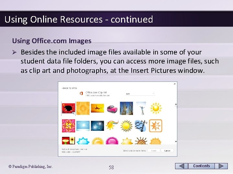Click the scroll down arrow in clip art list

[x=176, y=141]
